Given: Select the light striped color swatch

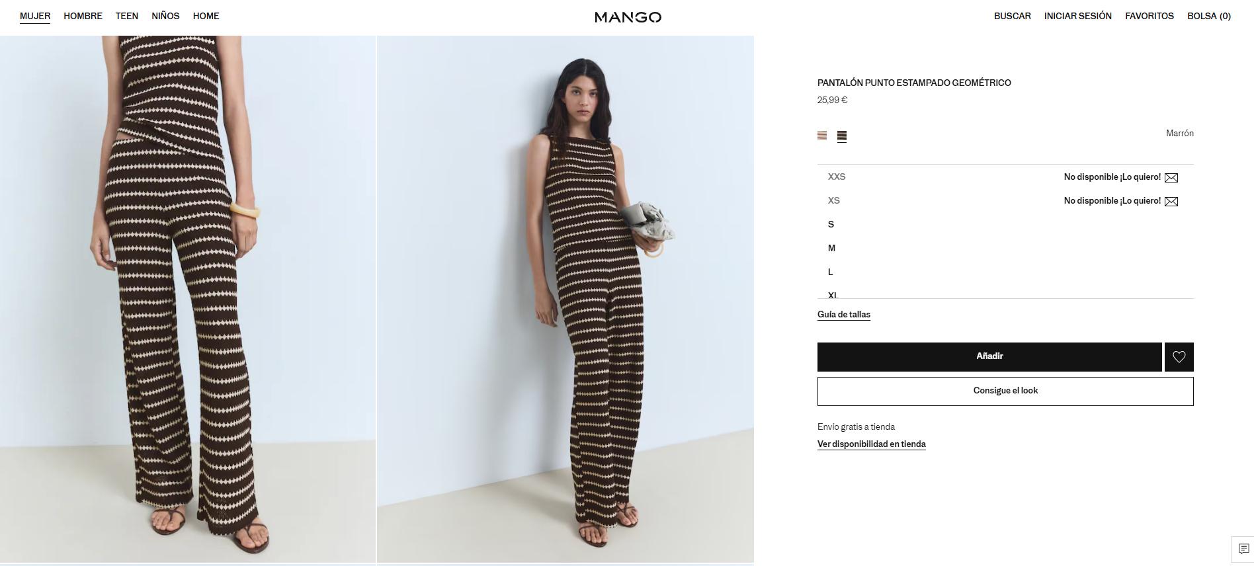Looking at the screenshot, I should click(822, 136).
